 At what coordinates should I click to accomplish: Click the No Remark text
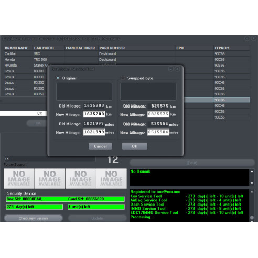141,171
